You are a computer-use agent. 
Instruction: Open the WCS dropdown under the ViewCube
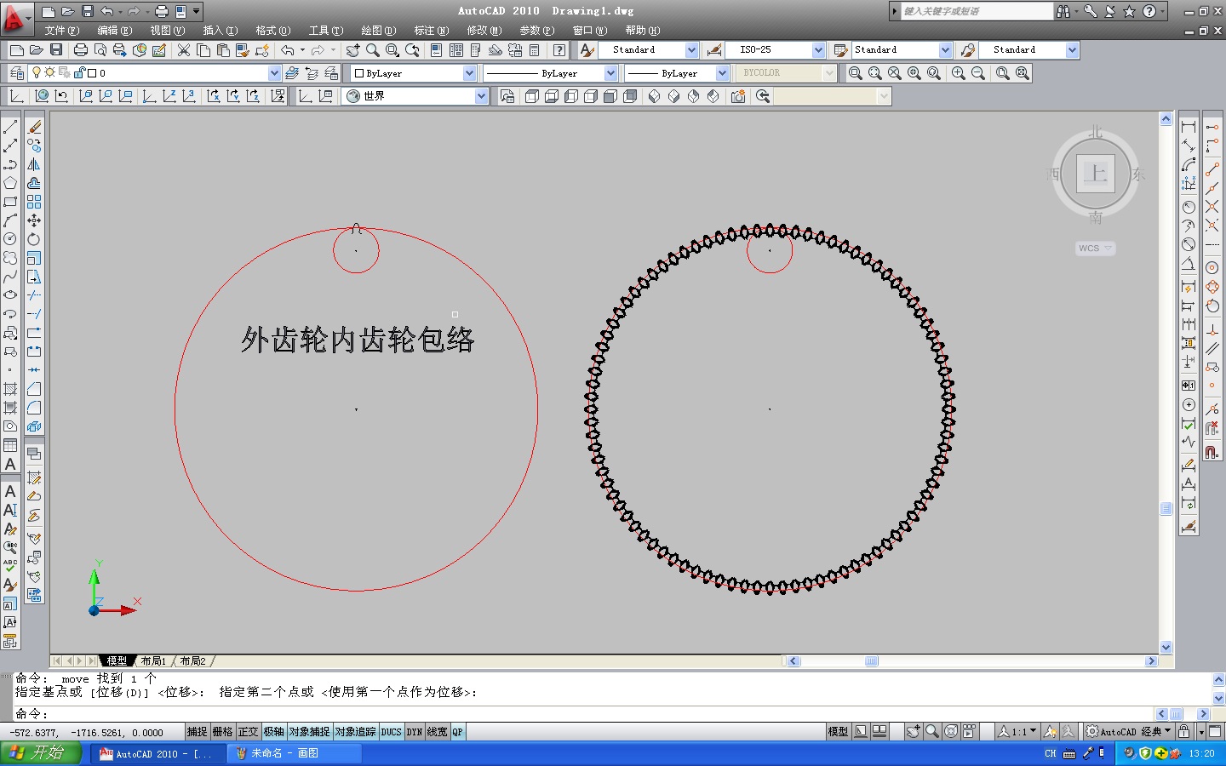[1095, 249]
